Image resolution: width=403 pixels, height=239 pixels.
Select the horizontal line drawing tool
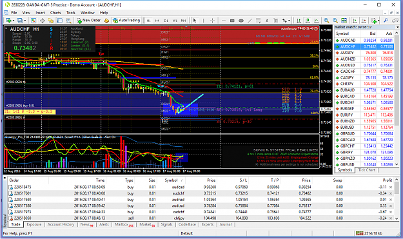[224, 21]
